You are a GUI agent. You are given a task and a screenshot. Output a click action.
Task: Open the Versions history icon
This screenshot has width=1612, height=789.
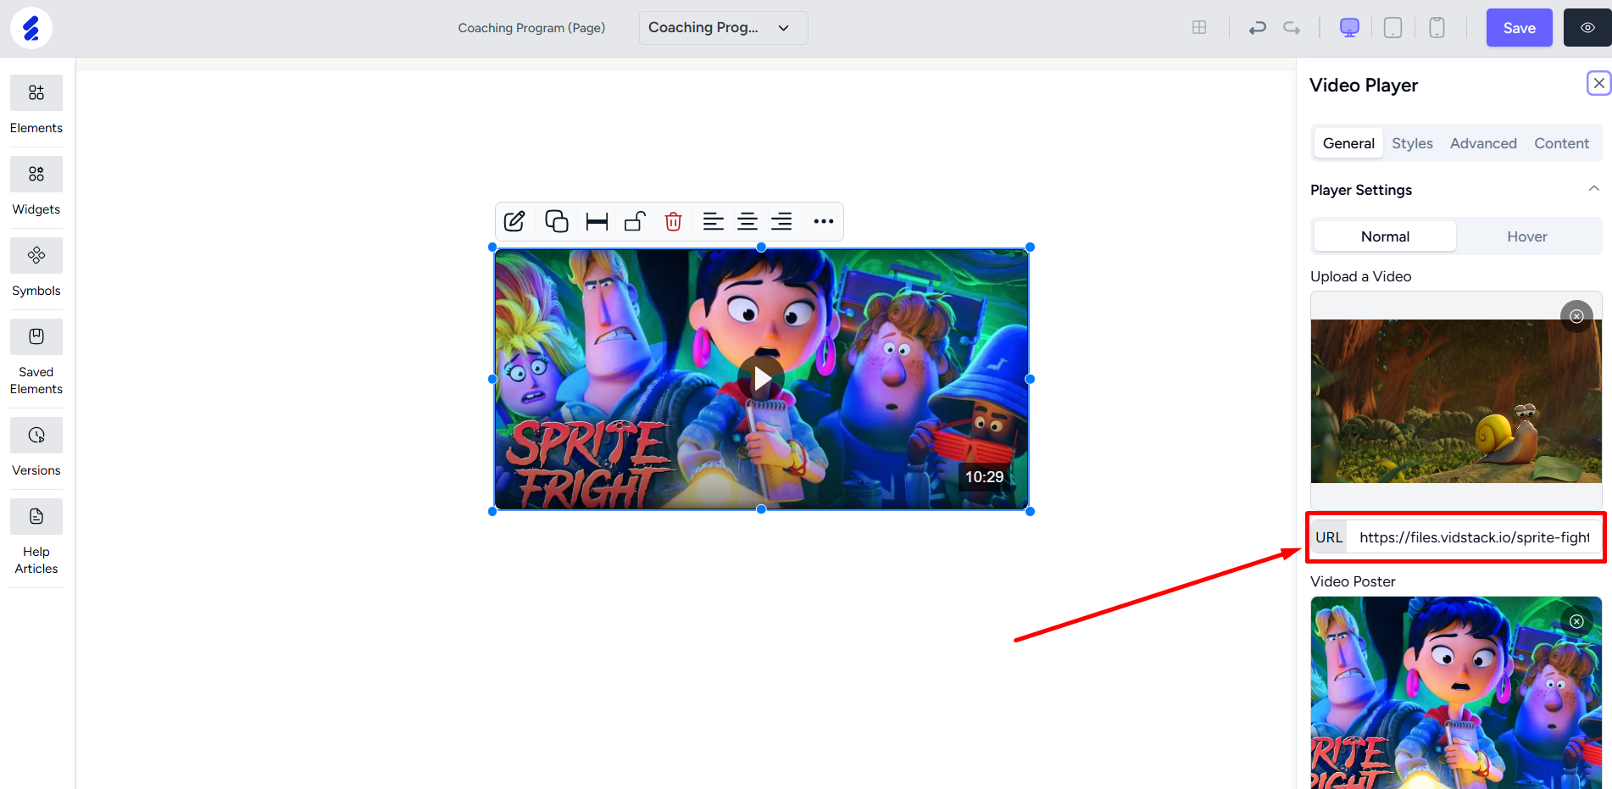point(36,436)
